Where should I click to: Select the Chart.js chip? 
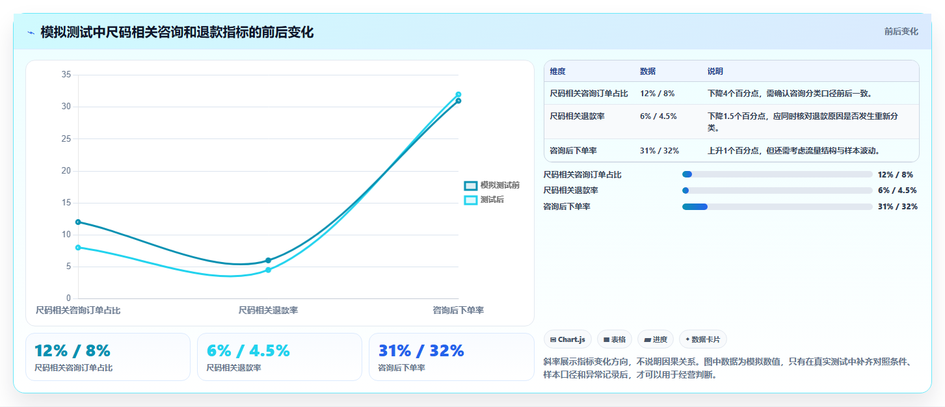(x=568, y=339)
